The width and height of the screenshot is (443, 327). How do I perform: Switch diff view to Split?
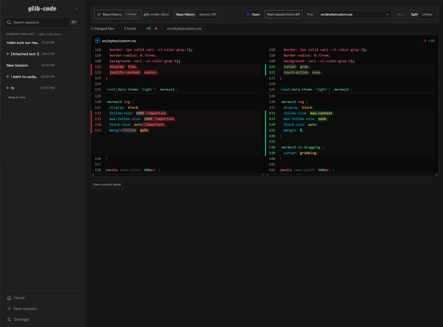tap(414, 14)
